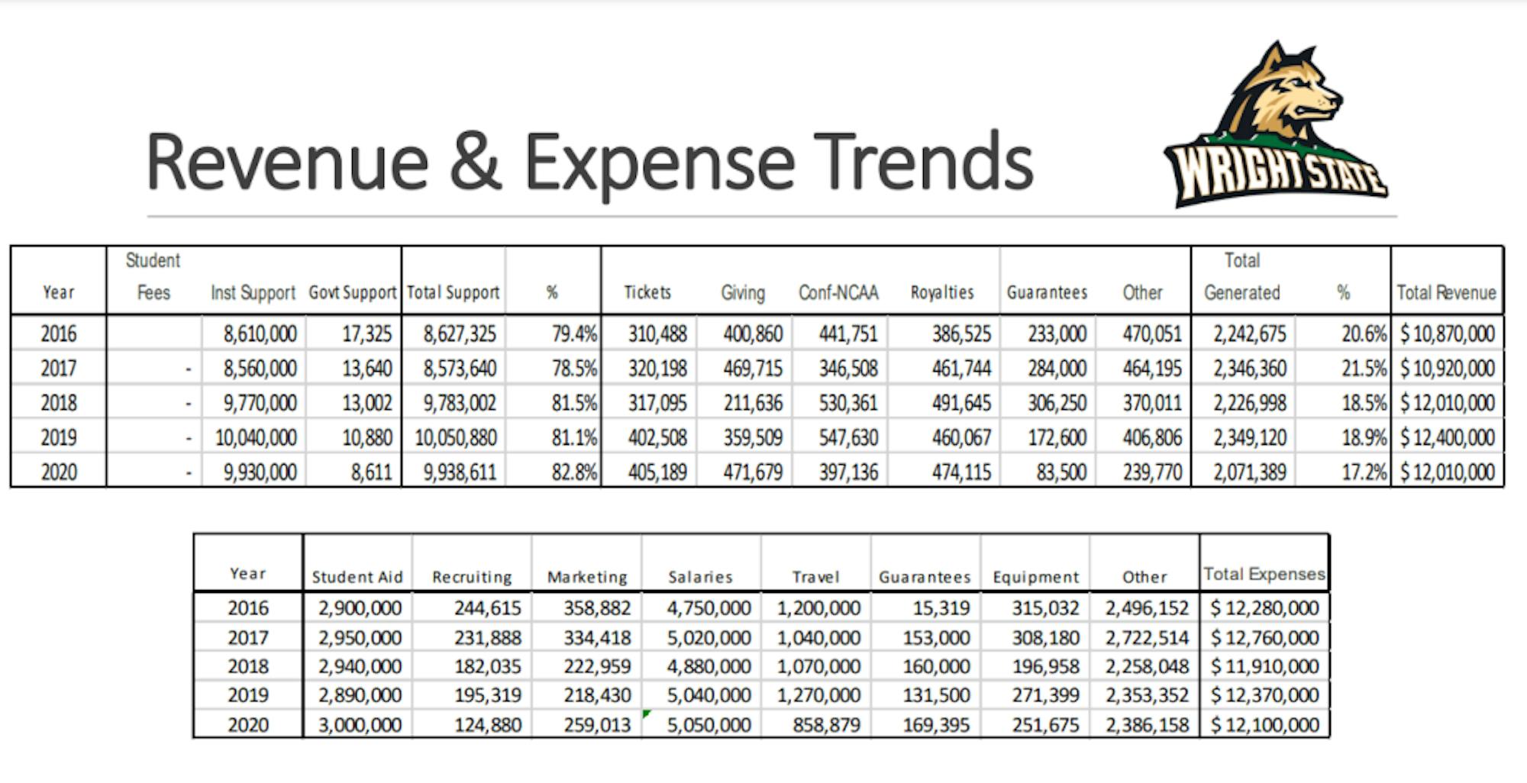This screenshot has height=783, width=1527.
Task: Click 2017 Total Support 8,573,640
Action: tap(460, 369)
